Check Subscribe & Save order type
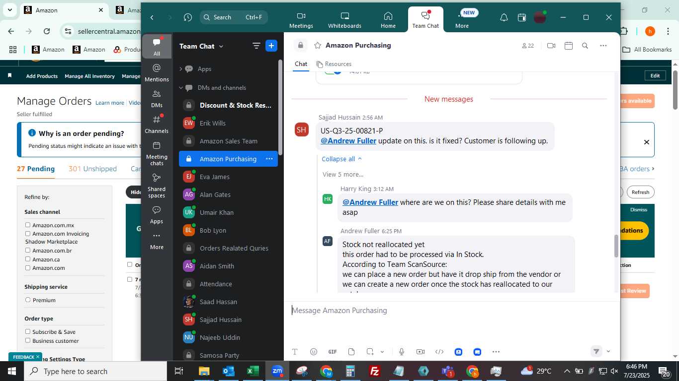The height and width of the screenshot is (381, 679). (28, 332)
